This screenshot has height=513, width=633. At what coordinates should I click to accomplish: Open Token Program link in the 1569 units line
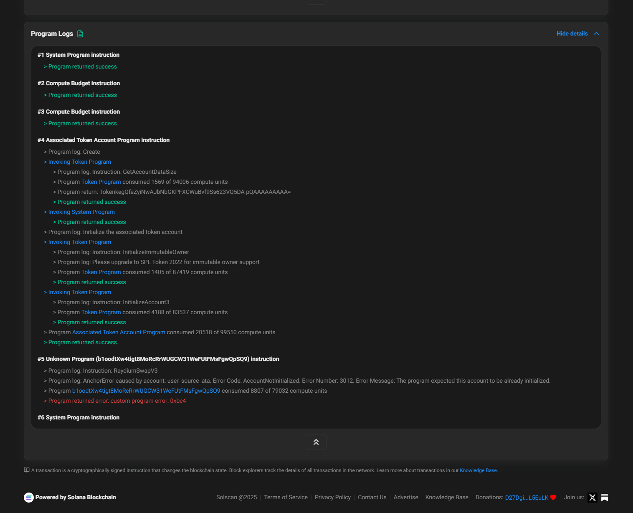click(101, 182)
